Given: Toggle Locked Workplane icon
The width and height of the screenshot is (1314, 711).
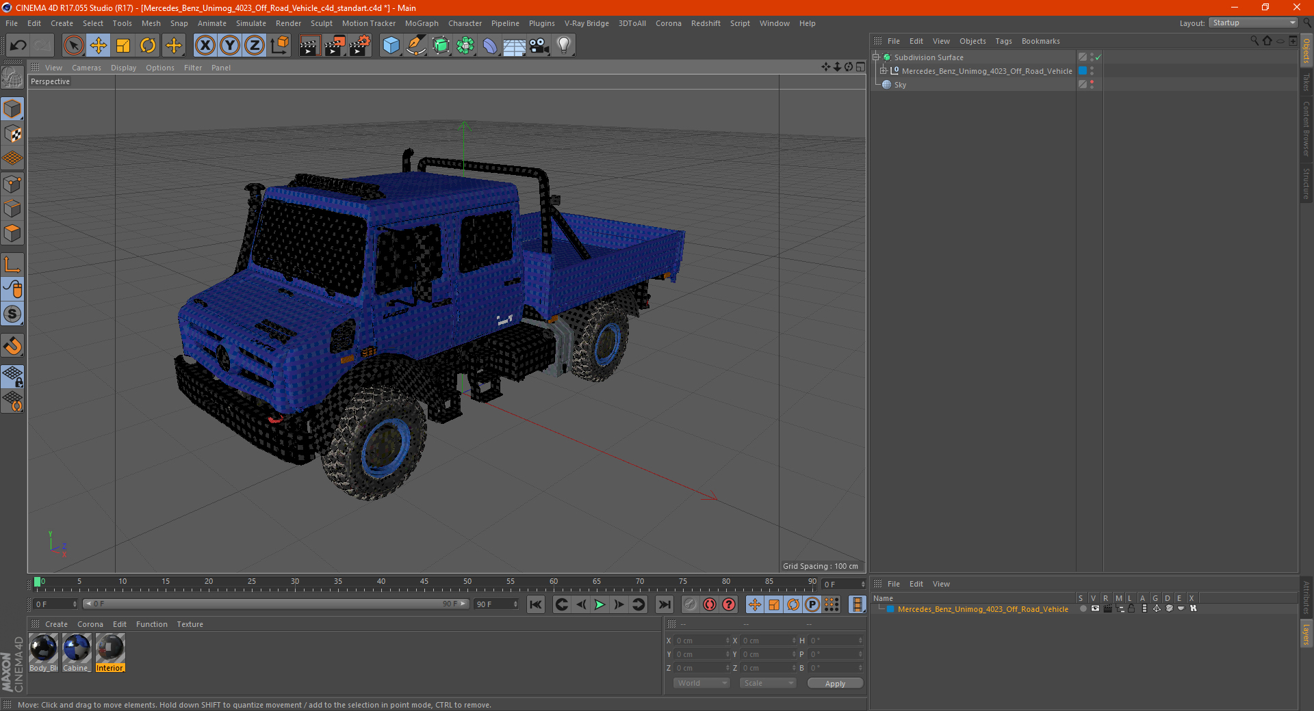Looking at the screenshot, I should click(x=12, y=376).
